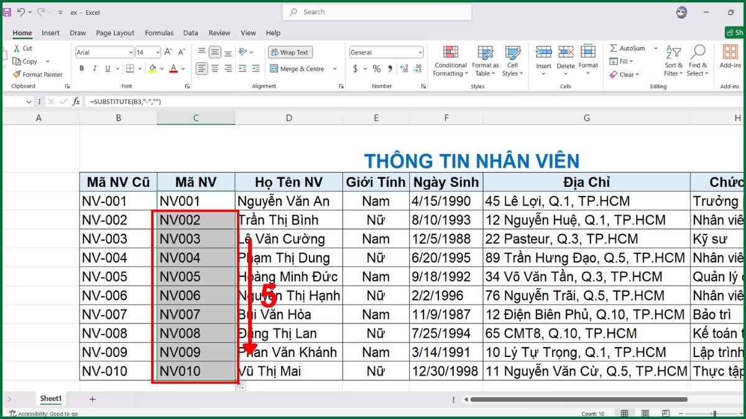This screenshot has height=419, width=746.
Task: Enable Wrap Text for the selection
Action: click(290, 52)
